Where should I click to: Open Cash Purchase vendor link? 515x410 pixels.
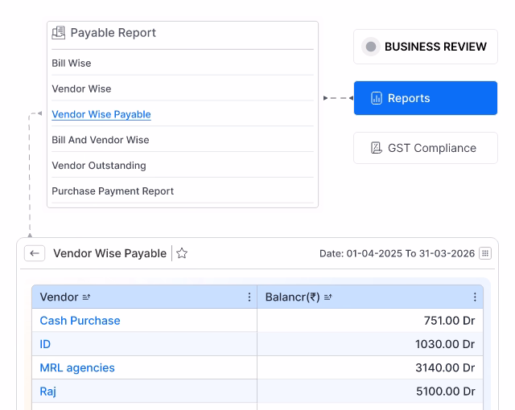point(80,321)
